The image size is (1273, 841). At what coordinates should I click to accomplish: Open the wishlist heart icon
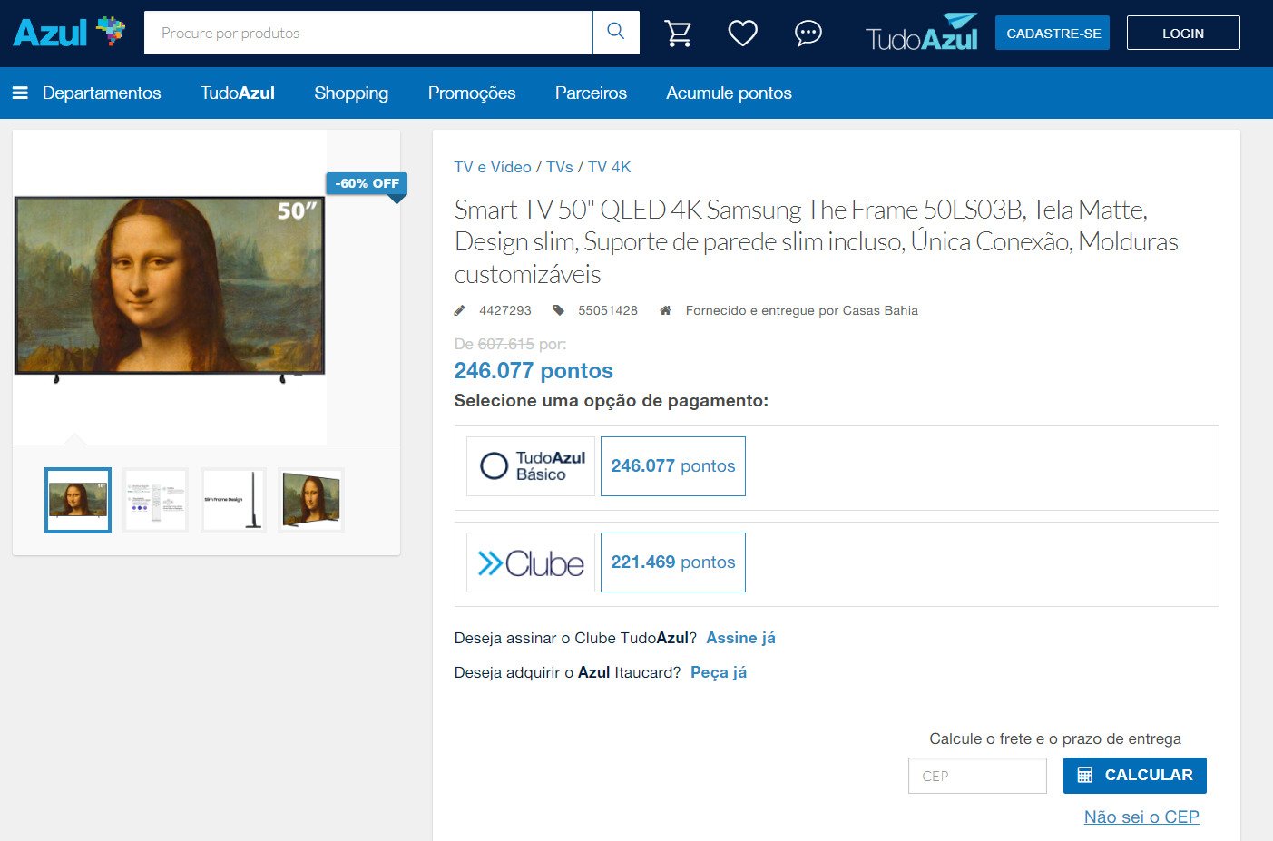tap(743, 34)
